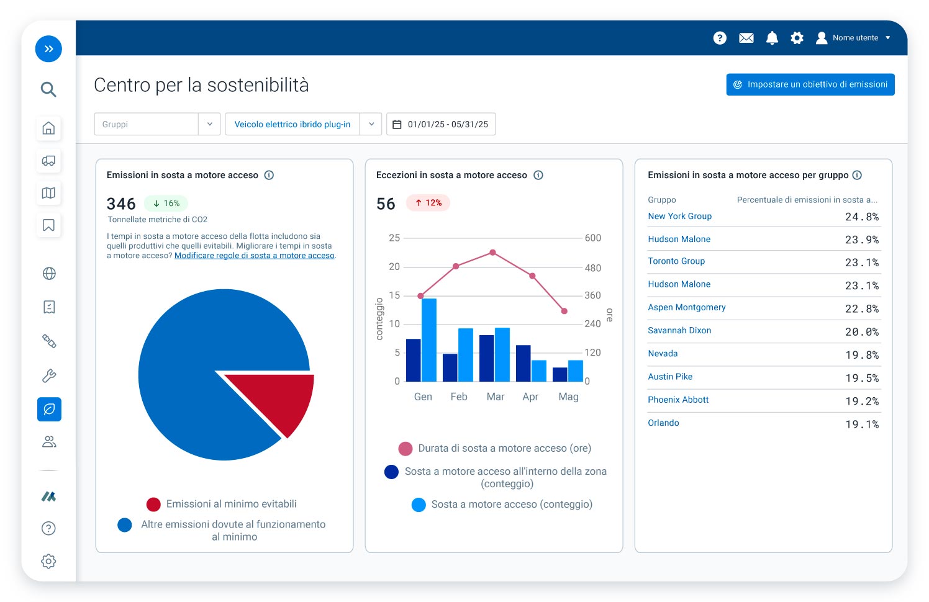Open the settings gear in the top header
929x602 pixels.
pyautogui.click(x=797, y=38)
